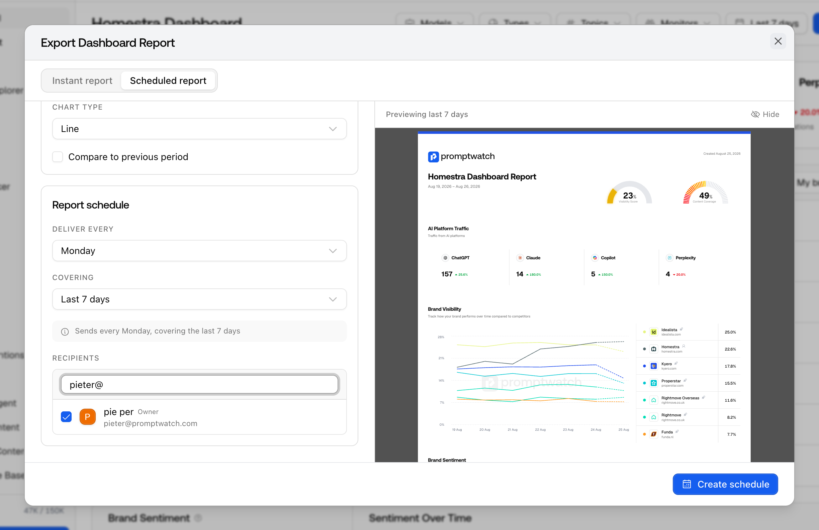Switch to the Instant report tab
Image resolution: width=819 pixels, height=530 pixels.
click(x=82, y=81)
